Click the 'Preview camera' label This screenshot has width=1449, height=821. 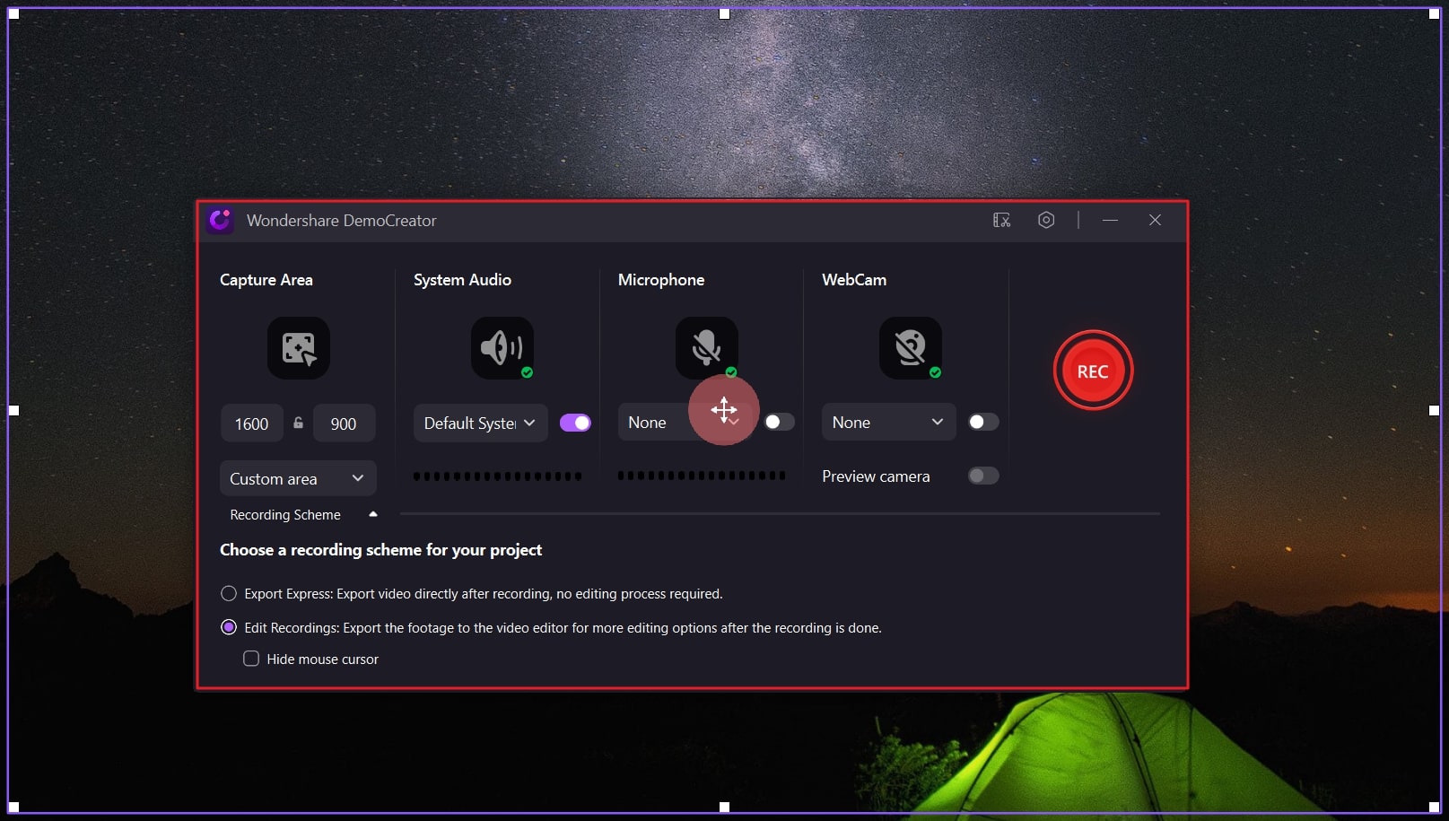(876, 476)
